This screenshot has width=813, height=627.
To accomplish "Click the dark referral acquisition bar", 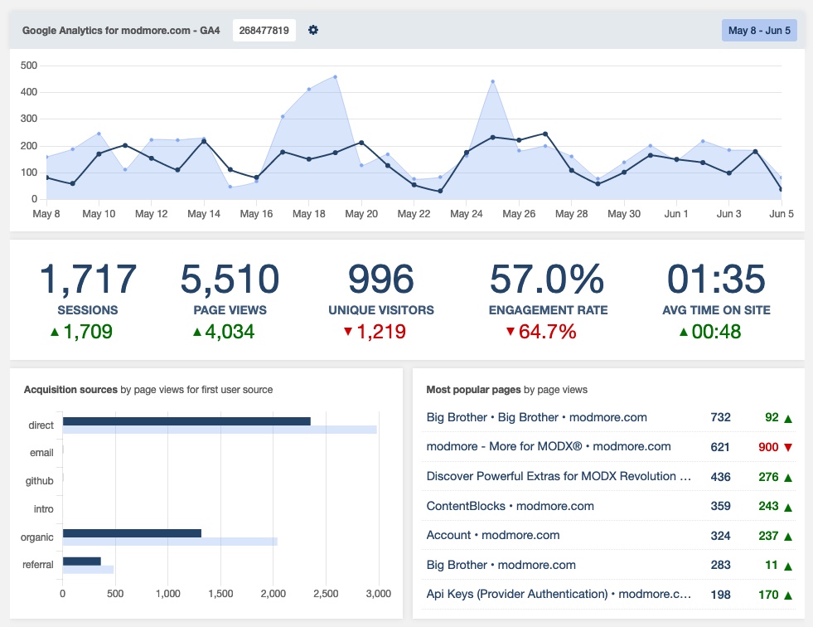I will 82,561.
